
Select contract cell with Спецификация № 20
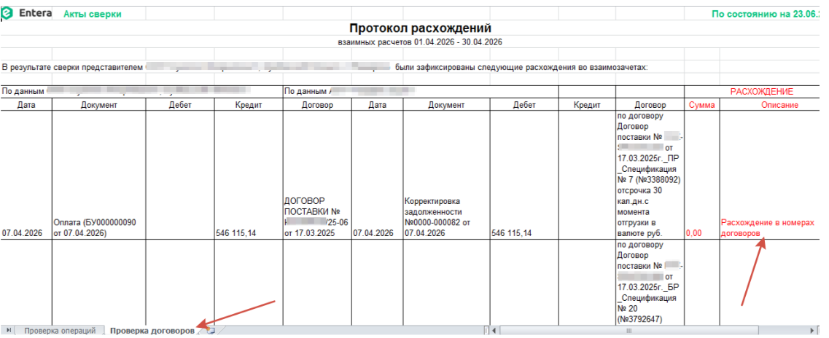[x=650, y=283]
